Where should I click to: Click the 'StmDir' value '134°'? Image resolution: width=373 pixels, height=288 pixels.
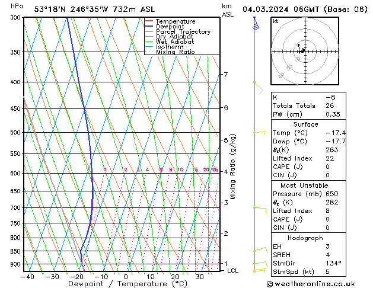333,263
